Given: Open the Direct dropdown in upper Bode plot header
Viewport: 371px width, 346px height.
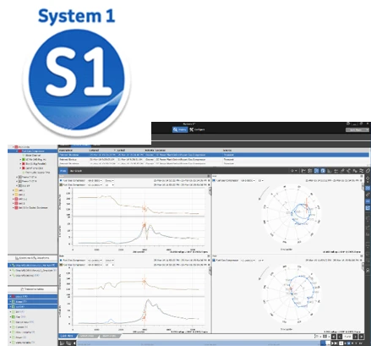Looking at the screenshot, I should pyautogui.click(x=109, y=180).
